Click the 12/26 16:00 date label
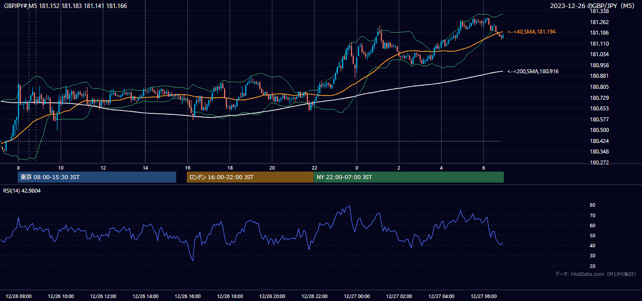 point(188,296)
